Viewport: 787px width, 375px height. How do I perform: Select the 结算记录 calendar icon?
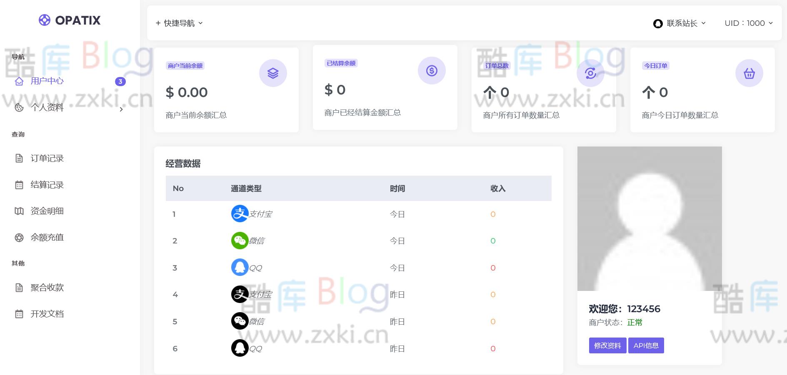tap(18, 185)
